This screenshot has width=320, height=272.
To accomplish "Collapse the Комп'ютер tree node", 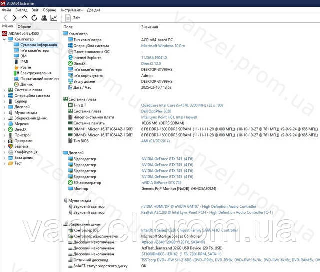I will point(4,39).
